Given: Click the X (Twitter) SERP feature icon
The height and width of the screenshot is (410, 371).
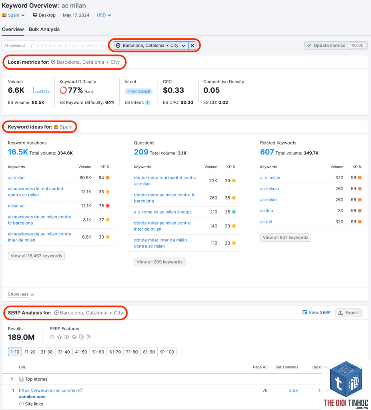Looking at the screenshot, I should click(89, 337).
